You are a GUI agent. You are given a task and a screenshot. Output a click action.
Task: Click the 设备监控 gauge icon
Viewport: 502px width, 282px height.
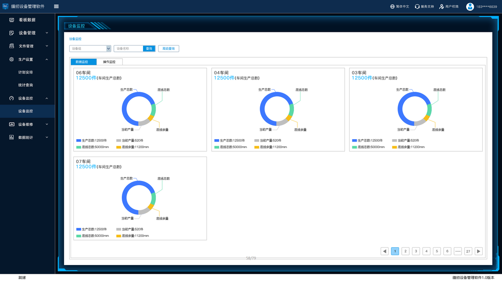[11, 98]
